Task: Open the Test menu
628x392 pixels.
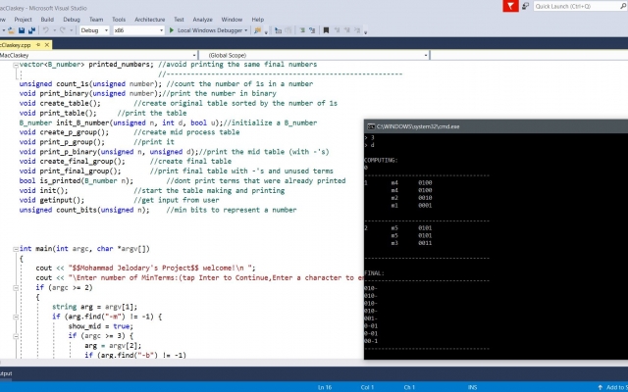Action: 179,20
